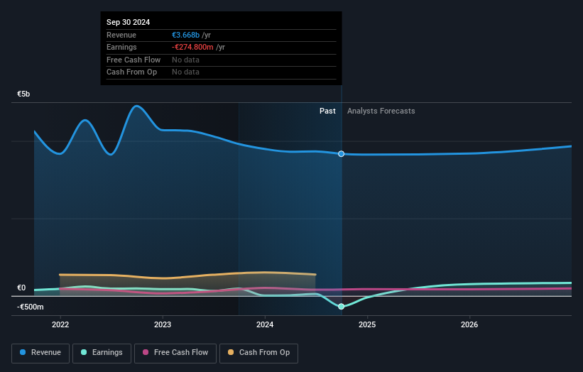Click the €3.668b revenue value in tooltip

pyautogui.click(x=185, y=35)
